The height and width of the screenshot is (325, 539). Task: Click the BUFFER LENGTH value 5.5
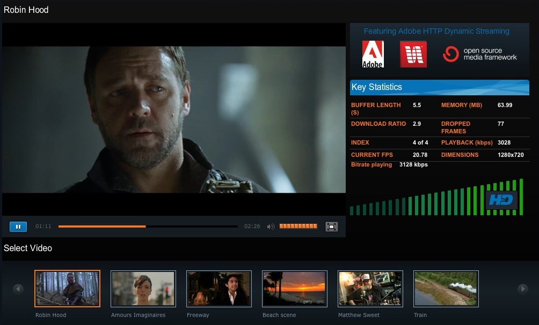click(x=417, y=105)
